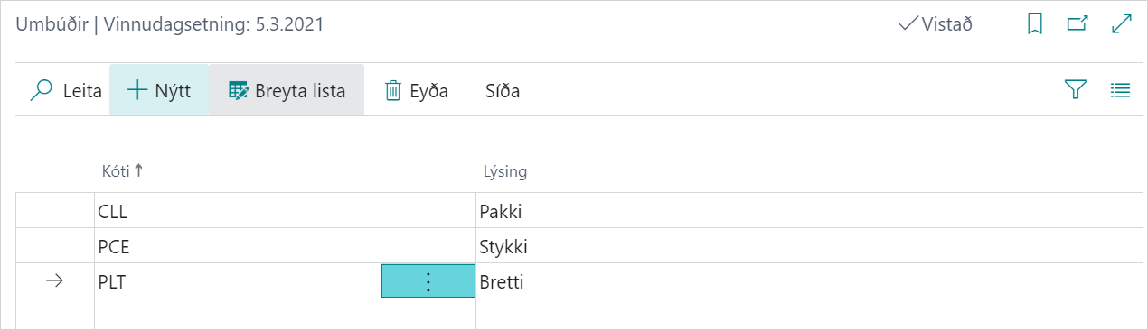
Task: Select the CLL code cell
Action: click(238, 212)
